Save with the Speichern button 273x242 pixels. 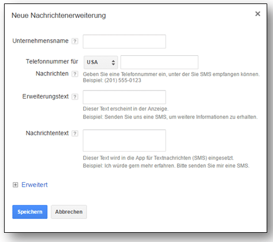click(30, 212)
